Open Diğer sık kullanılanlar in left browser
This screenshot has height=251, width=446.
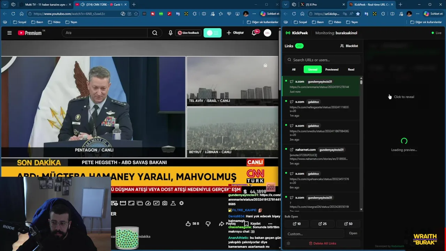[263, 22]
